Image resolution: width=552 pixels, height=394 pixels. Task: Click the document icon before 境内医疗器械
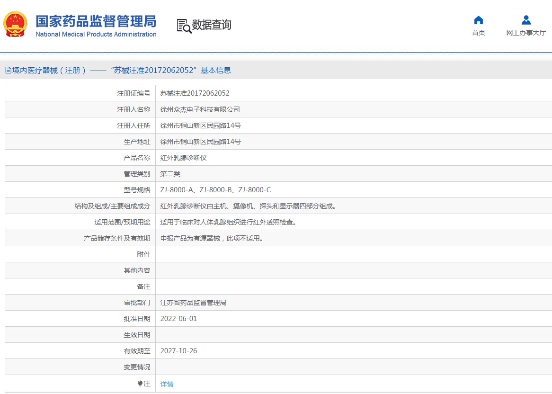tap(8, 71)
